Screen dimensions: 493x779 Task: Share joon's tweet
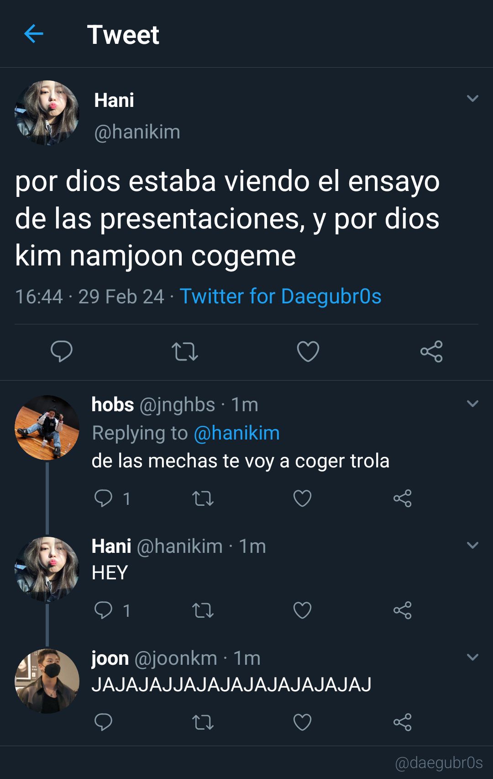402,722
